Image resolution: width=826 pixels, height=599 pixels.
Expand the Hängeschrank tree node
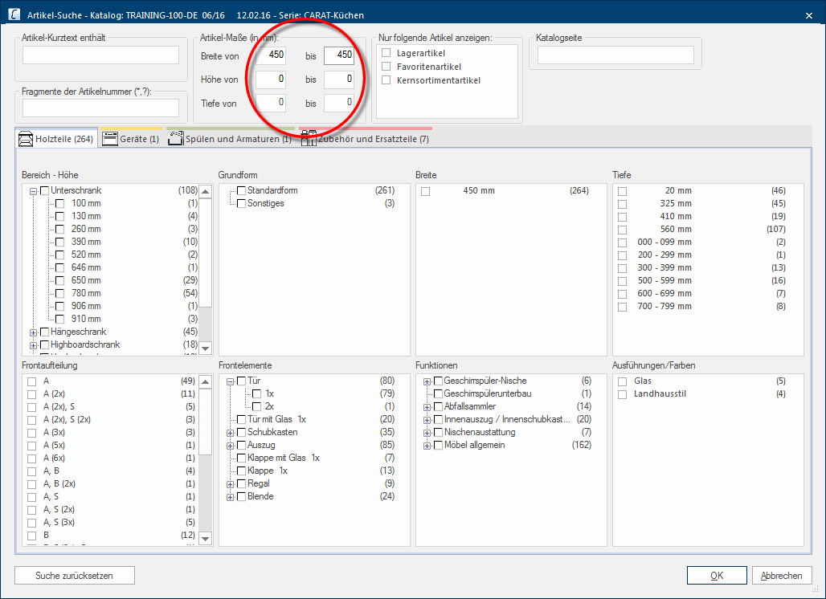(34, 332)
